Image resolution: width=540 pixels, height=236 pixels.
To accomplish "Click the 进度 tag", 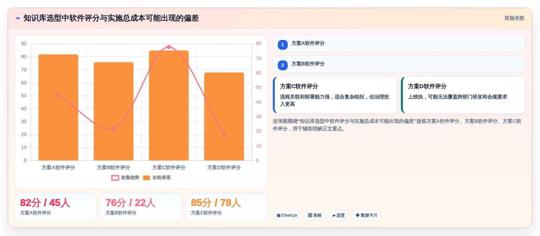I will (338, 215).
